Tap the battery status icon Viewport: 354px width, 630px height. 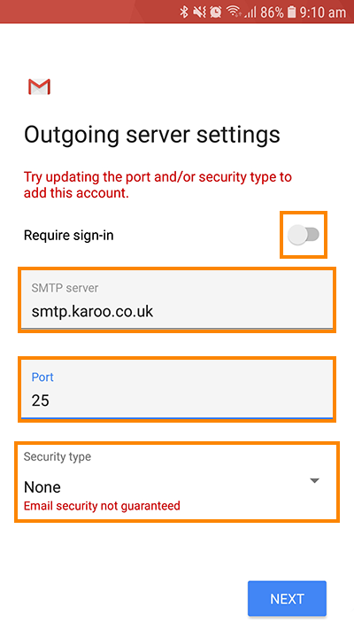point(292,12)
